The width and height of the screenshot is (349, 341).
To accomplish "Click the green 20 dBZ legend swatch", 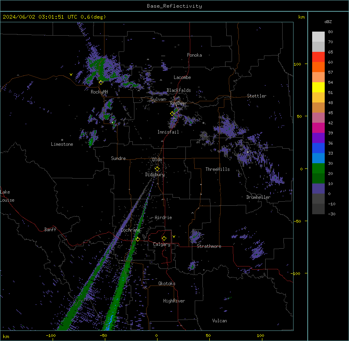I will point(318,168).
